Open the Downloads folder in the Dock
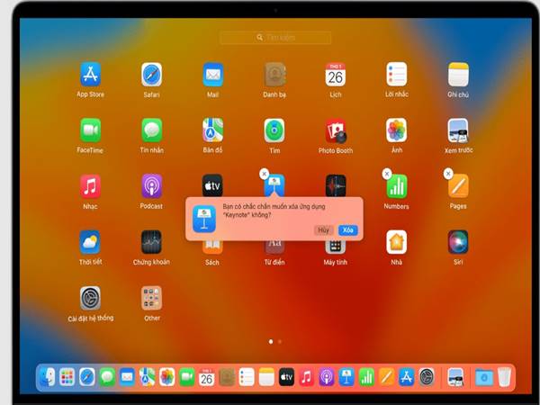 coord(484,377)
